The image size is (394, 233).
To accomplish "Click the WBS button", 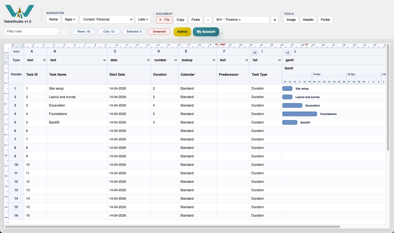I will [16, 52].
